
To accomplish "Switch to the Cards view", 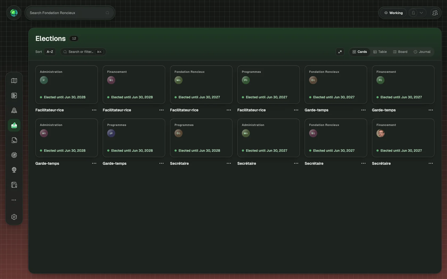I will tap(360, 52).
